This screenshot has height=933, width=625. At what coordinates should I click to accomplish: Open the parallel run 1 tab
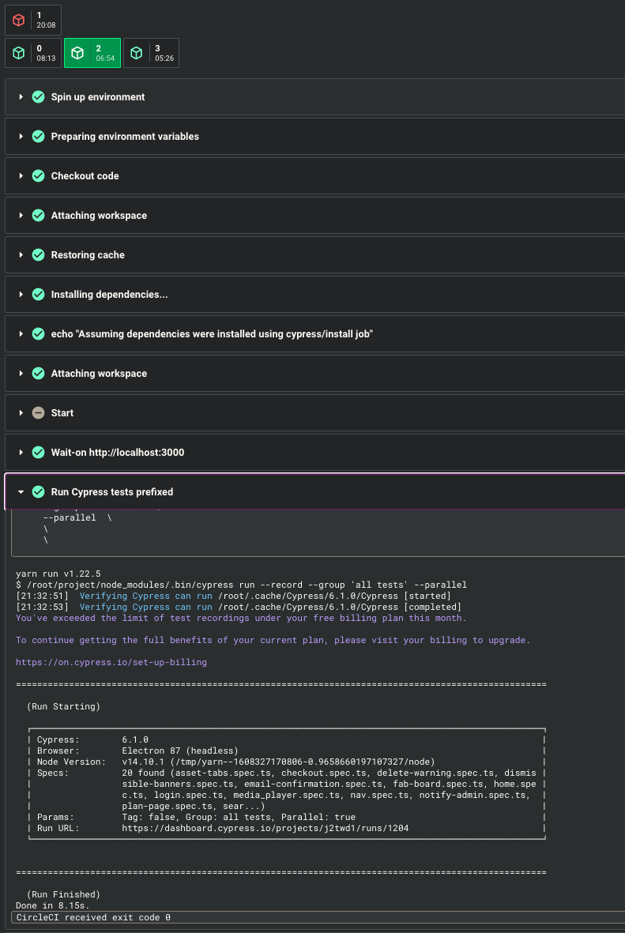pyautogui.click(x=32, y=20)
